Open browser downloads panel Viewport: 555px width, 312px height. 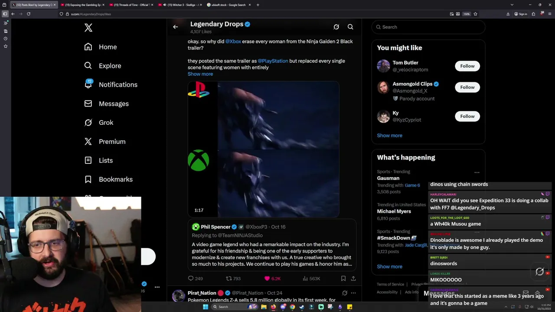point(508,14)
